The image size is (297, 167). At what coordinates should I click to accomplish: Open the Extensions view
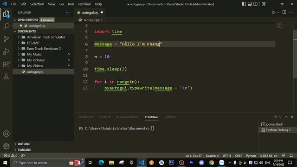tap(6, 64)
